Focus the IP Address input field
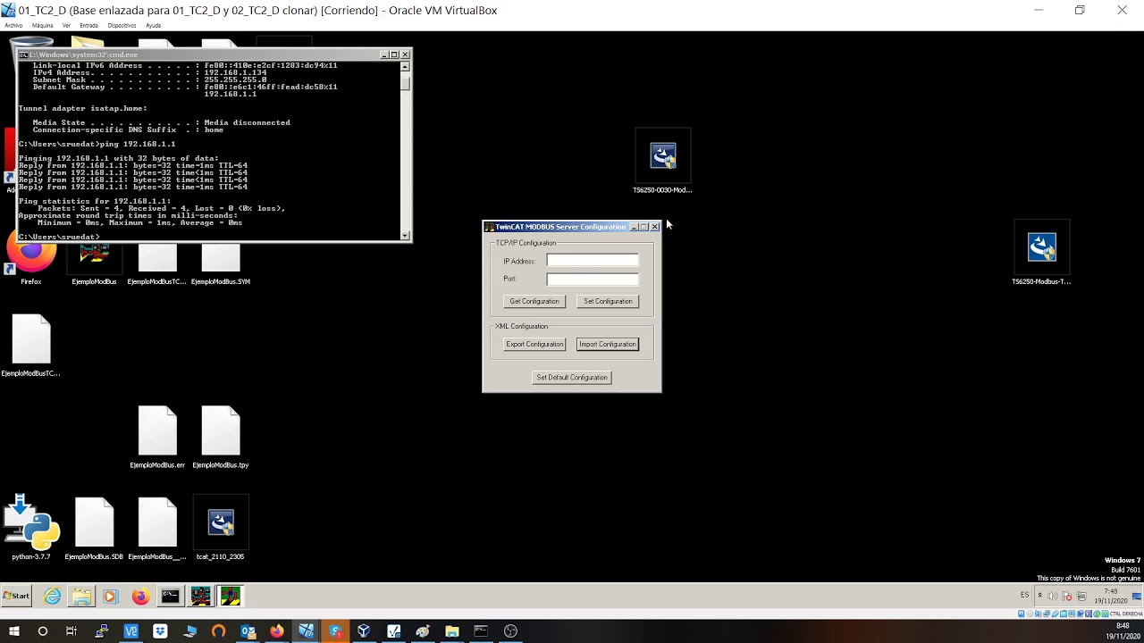 point(593,261)
